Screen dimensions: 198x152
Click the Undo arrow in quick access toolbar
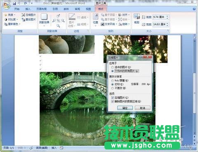click(x=19, y=3)
